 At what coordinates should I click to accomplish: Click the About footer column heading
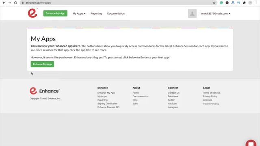[136, 88]
